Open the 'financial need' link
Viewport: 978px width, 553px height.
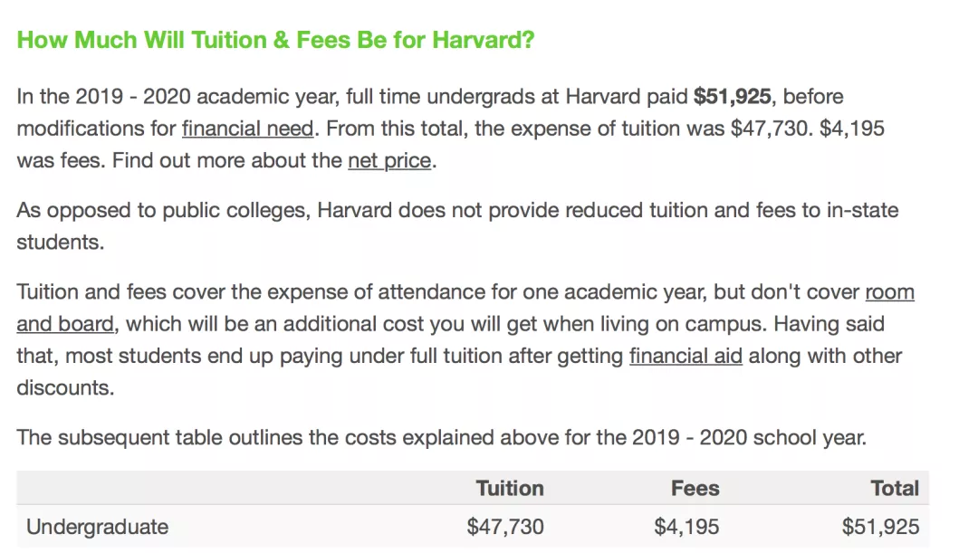point(247,129)
